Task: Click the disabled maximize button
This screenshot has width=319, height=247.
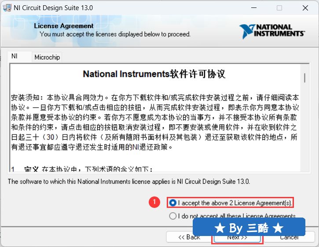Action: 279,8
